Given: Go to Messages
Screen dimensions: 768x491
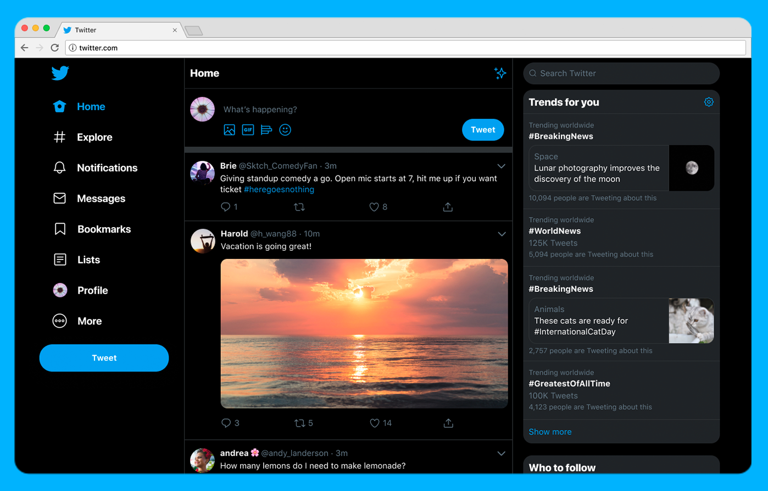Looking at the screenshot, I should [89, 198].
